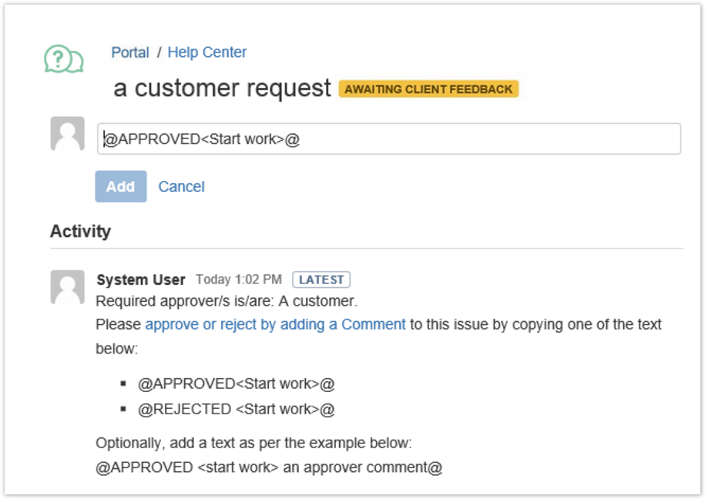Go to the Help Center breadcrumb link
Image resolution: width=705 pixels, height=499 pixels.
tap(207, 52)
